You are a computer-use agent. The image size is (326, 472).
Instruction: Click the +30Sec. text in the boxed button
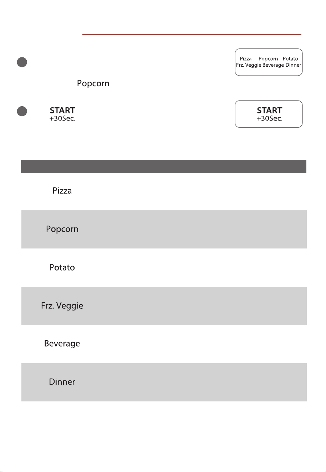[x=269, y=118]
